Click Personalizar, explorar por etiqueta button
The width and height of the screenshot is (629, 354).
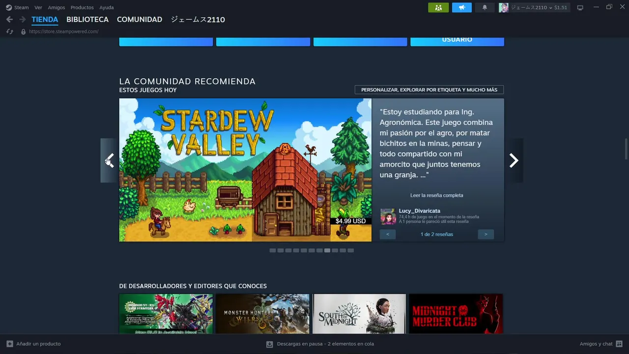pos(429,89)
